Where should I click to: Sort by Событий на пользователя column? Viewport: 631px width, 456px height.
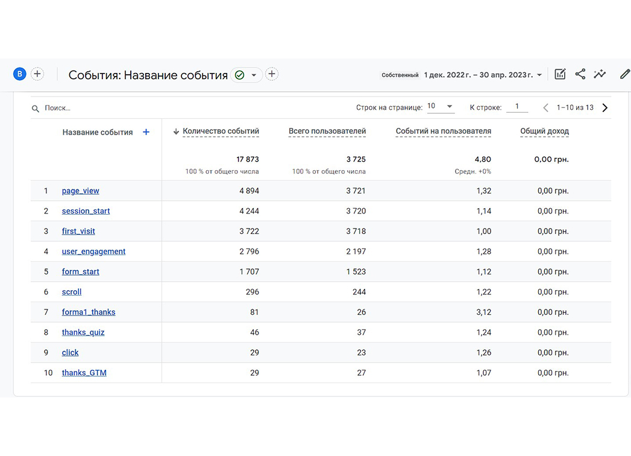pos(443,131)
